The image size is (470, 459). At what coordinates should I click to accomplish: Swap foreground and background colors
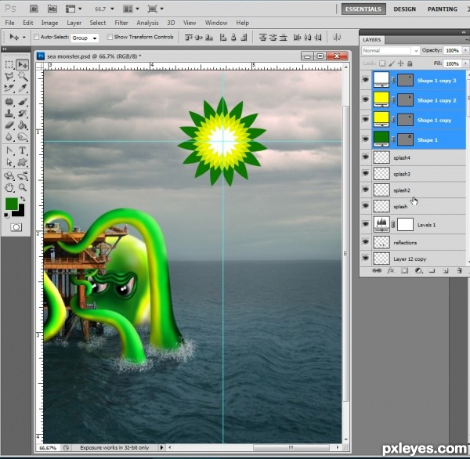coord(23,198)
